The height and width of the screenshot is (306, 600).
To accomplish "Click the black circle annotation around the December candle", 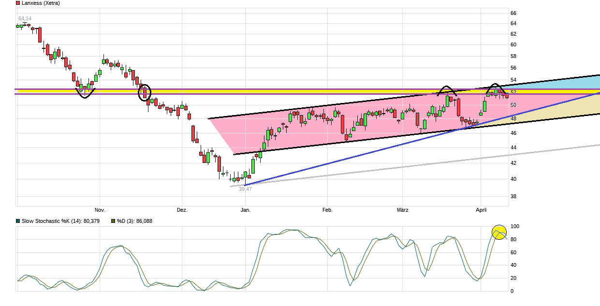I will [144, 91].
